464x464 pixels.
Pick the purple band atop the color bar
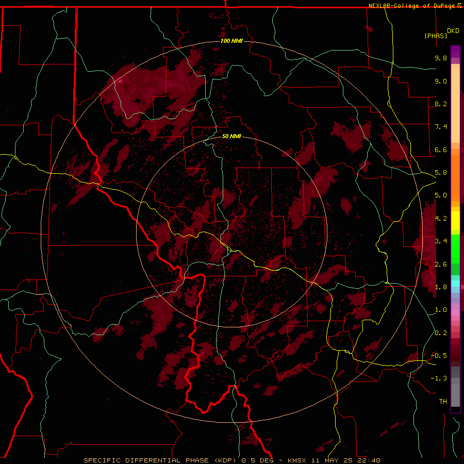[455, 52]
